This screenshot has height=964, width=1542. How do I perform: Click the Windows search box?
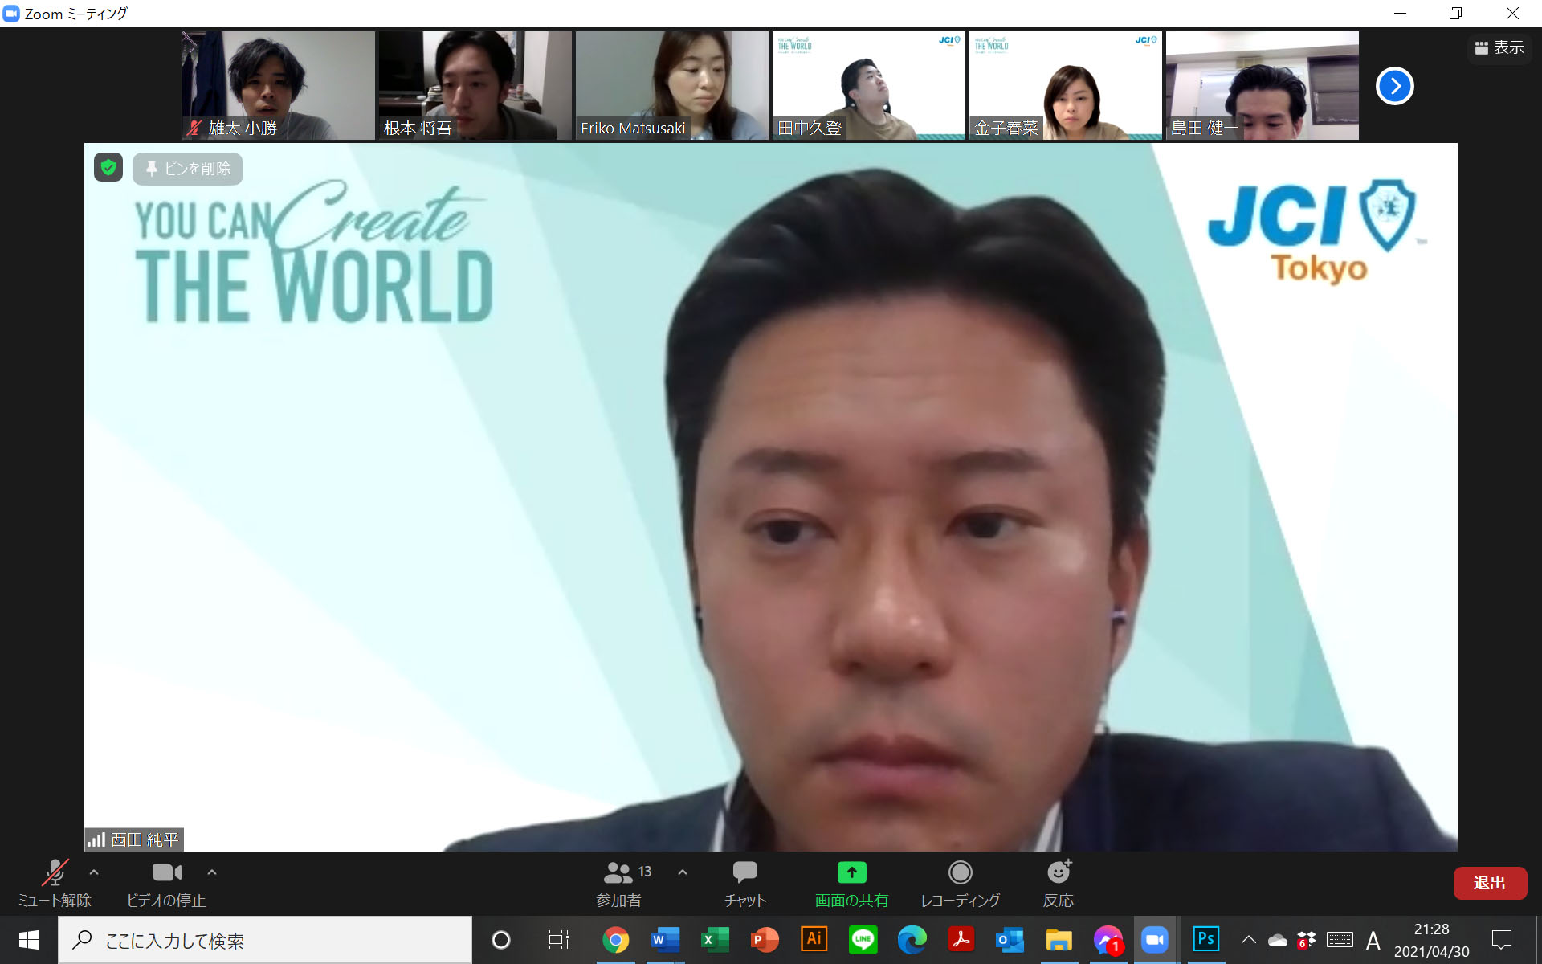[265, 940]
